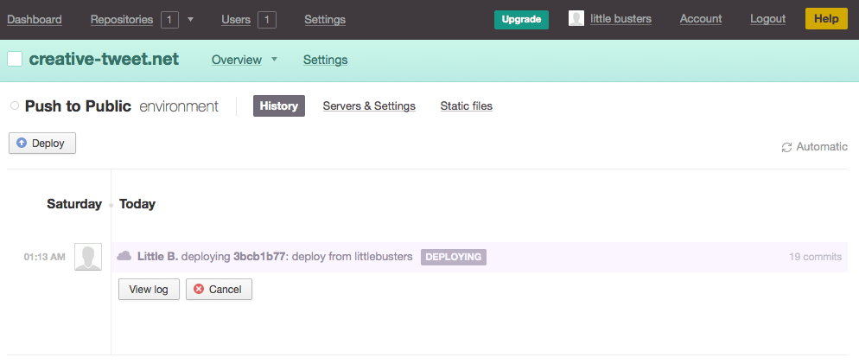
Task: Open the yellow Help button
Action: tap(825, 19)
